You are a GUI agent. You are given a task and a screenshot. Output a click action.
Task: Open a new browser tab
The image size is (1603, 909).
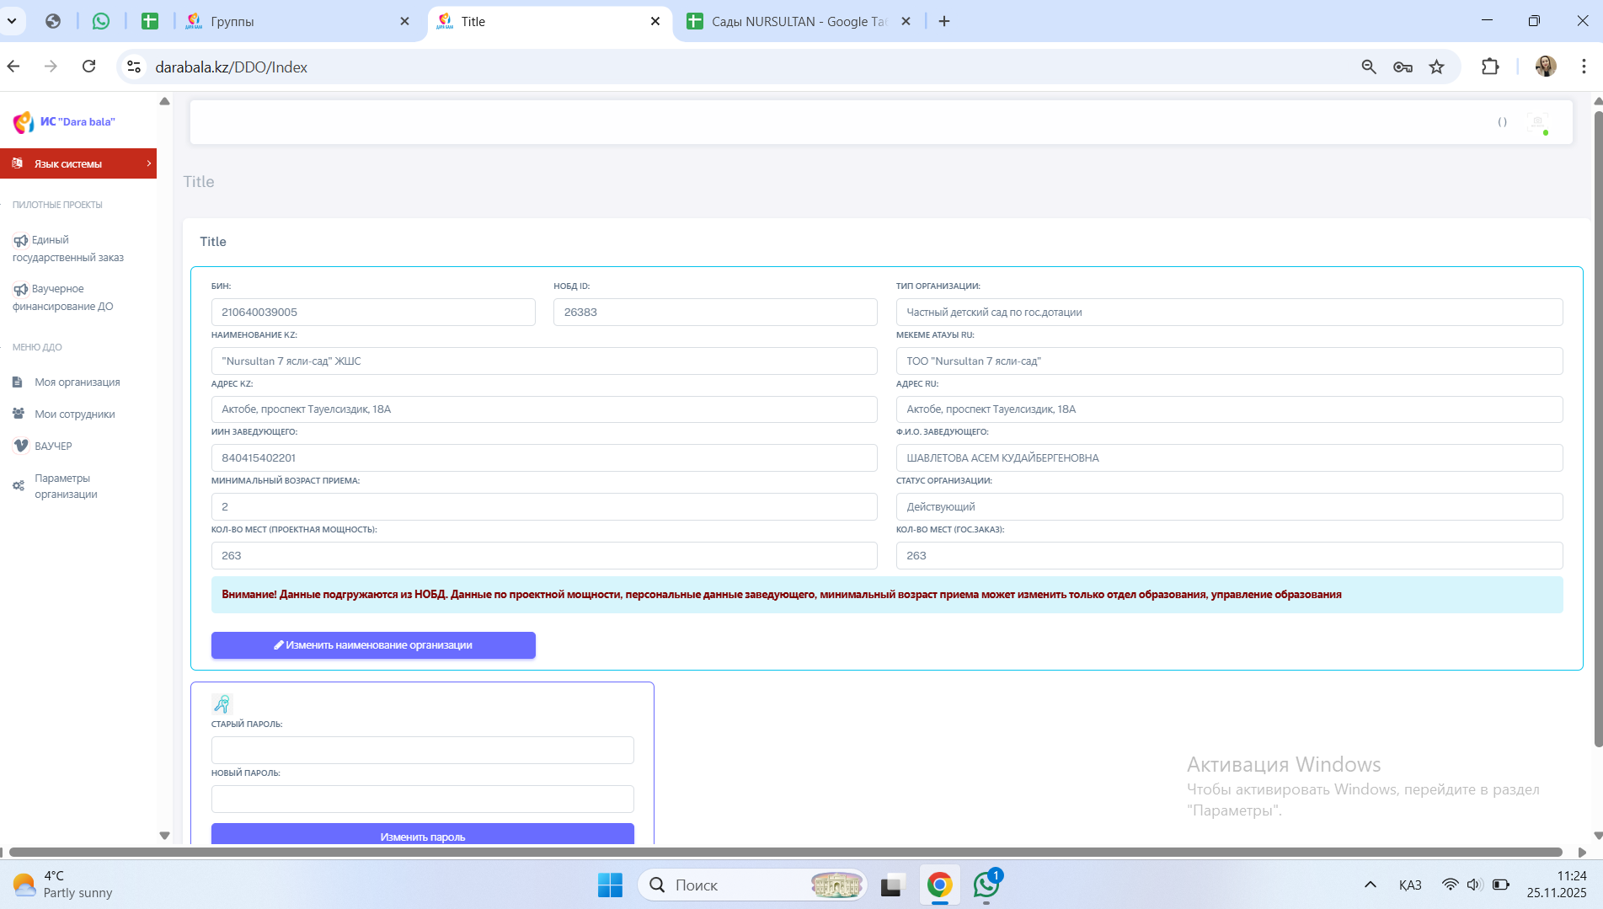(944, 21)
